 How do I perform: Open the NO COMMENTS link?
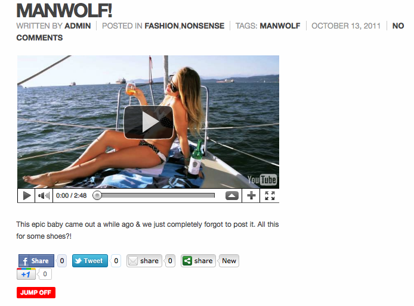pos(210,32)
